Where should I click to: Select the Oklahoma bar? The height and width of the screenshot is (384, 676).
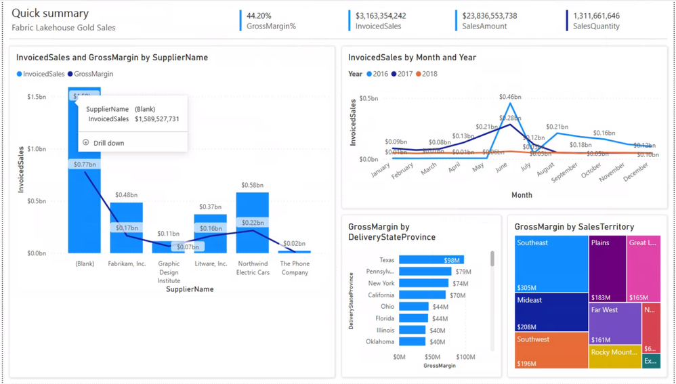click(412, 341)
